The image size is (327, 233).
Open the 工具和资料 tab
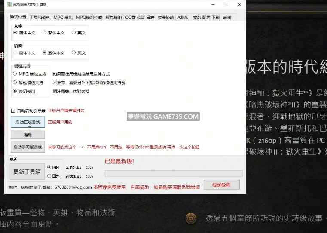(x=40, y=18)
